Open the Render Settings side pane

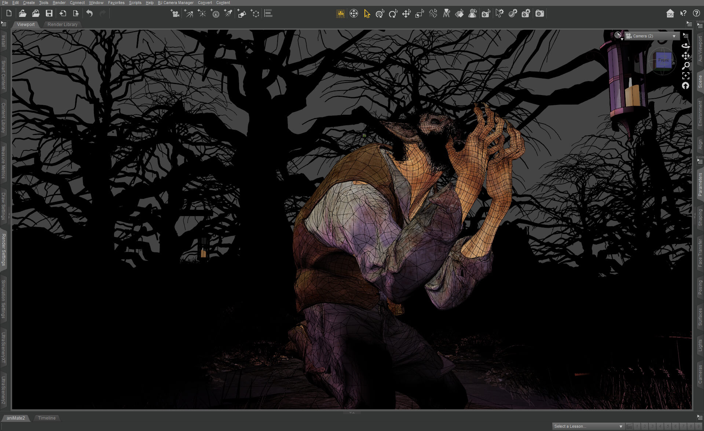point(4,250)
